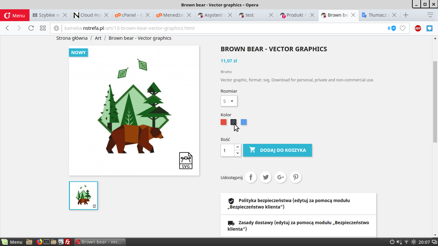Open the power icon in system tray
Viewport: 438px width, 246px height.
click(x=392, y=242)
